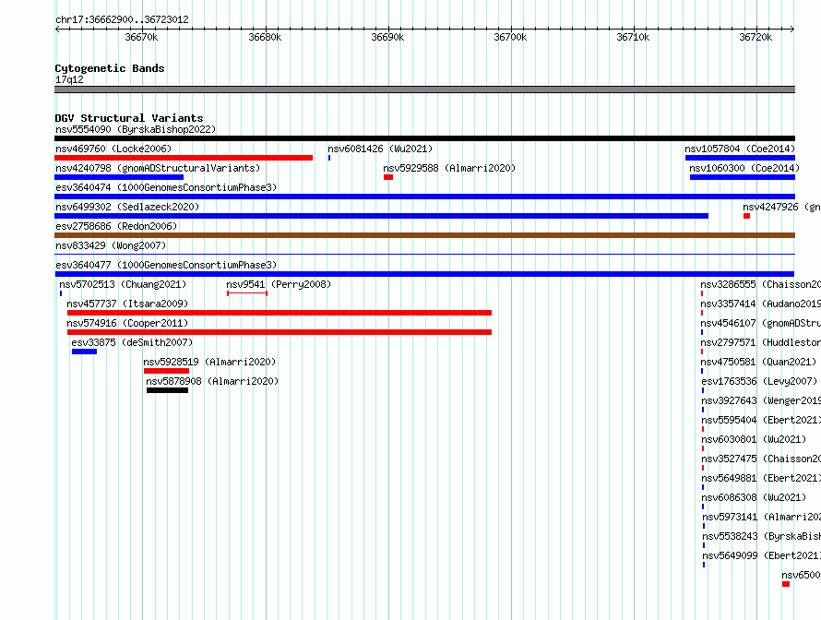Click nsv2797571 Huddleston label
Screen dimensions: 821x620
coord(760,342)
